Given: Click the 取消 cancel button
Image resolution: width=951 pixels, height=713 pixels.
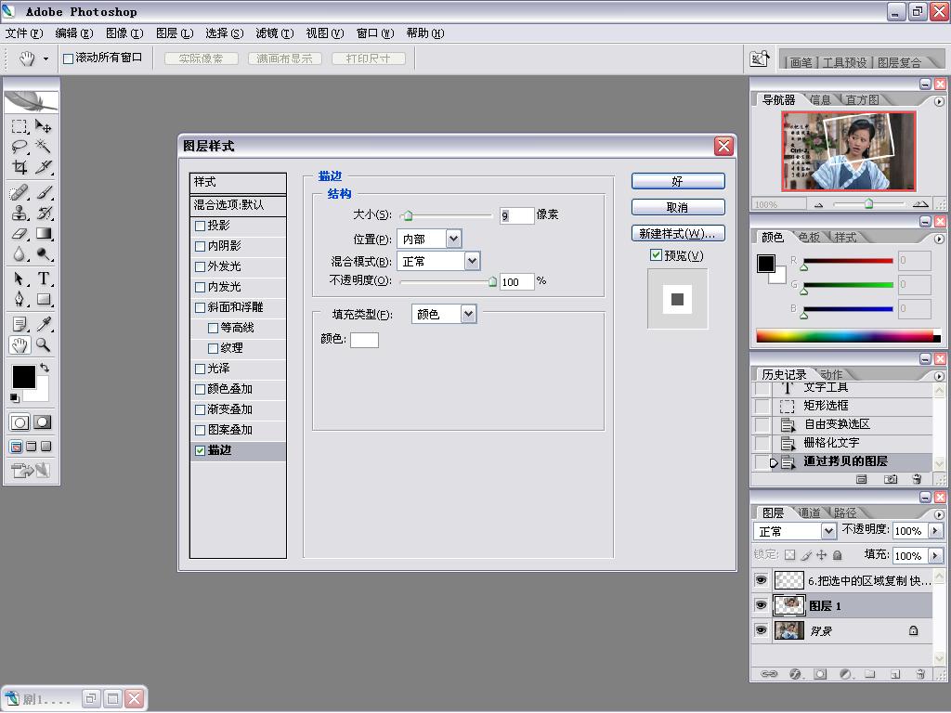Looking at the screenshot, I should pos(677,207).
